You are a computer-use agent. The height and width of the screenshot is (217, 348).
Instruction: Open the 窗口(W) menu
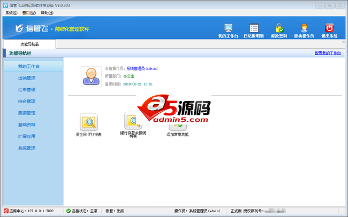point(29,13)
